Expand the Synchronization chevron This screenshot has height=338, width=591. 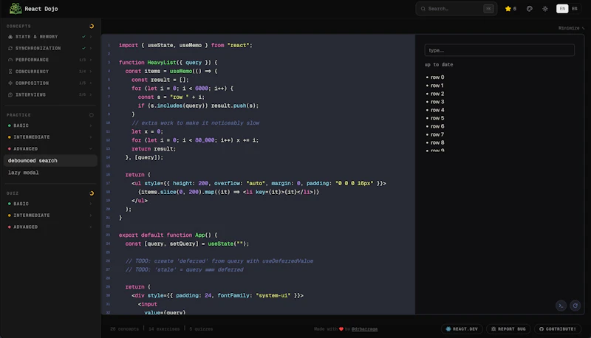click(x=91, y=48)
